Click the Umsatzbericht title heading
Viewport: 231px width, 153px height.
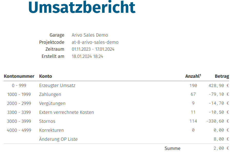[82, 7]
